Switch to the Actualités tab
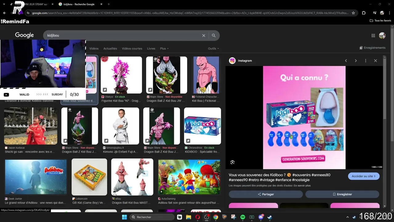Screen dimensions: 394x222 point(110,48)
